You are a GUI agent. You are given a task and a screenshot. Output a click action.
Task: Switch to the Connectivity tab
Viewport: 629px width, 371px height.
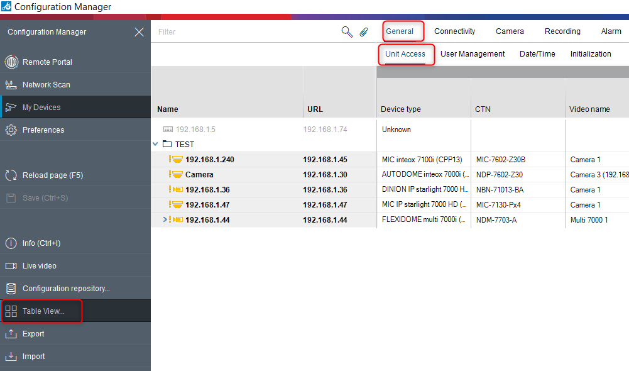(454, 31)
